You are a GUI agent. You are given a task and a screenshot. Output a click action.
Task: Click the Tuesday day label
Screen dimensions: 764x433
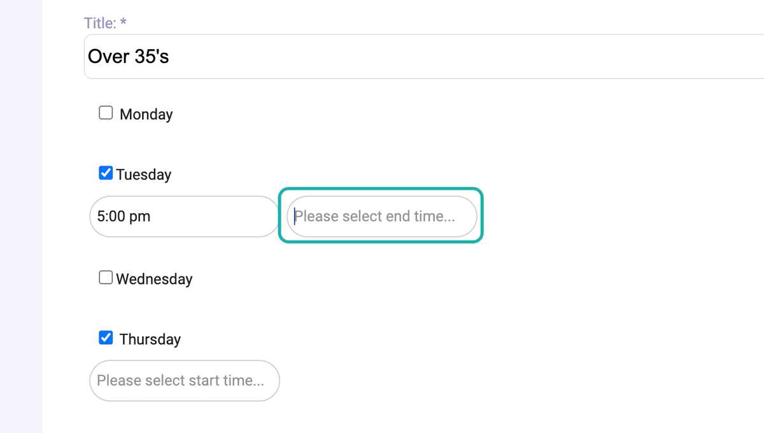(143, 174)
